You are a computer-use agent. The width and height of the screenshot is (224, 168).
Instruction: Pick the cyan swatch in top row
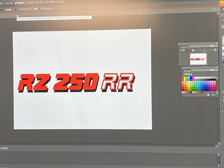(x=189, y=78)
